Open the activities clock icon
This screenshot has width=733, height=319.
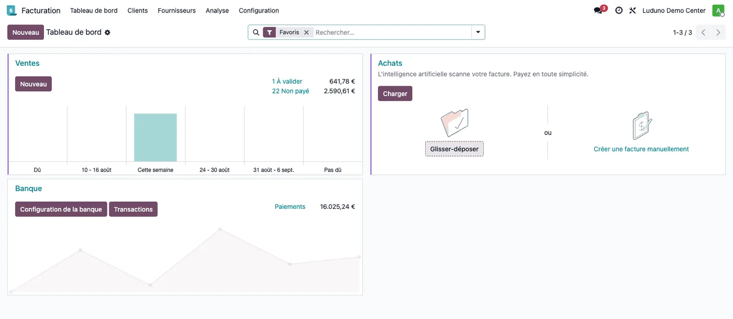[619, 10]
